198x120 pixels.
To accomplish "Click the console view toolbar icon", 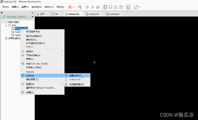I will click(x=128, y=7).
